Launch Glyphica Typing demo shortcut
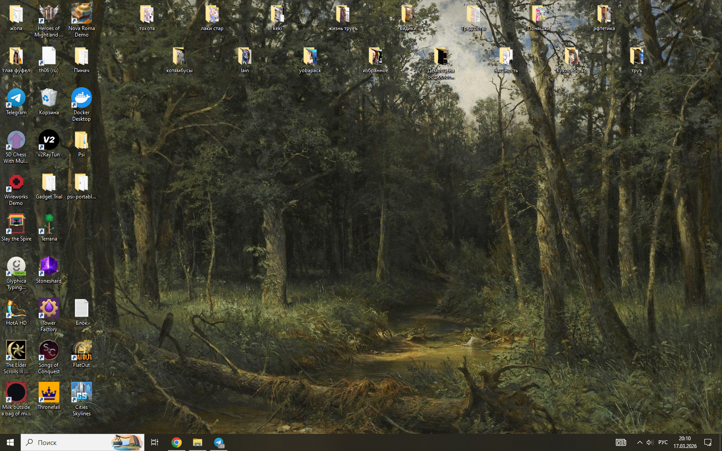 16,273
